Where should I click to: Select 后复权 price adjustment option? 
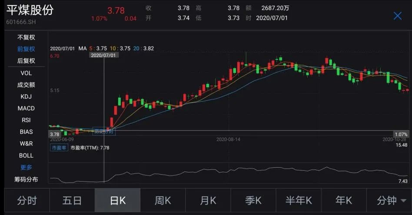click(26, 61)
